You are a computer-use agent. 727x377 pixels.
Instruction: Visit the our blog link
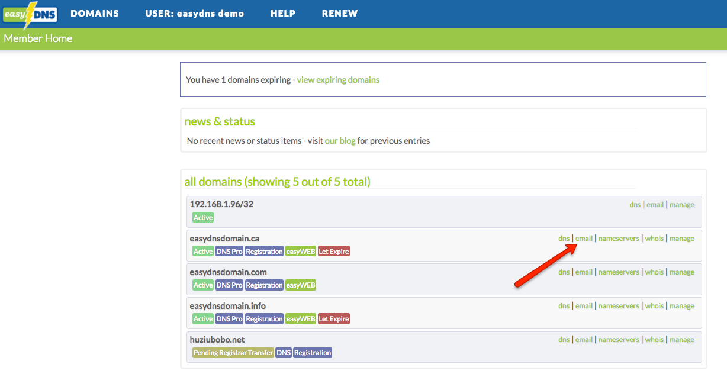[340, 141]
